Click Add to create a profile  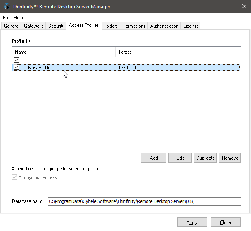(154, 158)
